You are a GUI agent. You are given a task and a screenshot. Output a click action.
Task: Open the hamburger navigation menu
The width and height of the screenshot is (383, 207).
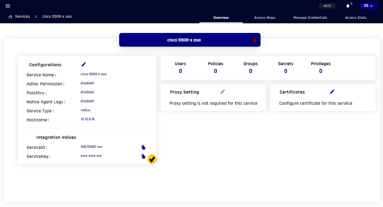pyautogui.click(x=8, y=6)
